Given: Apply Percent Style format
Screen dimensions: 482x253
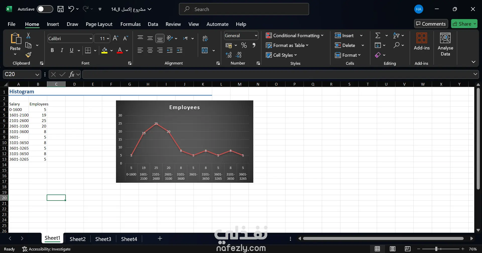Looking at the screenshot, I should point(244,45).
